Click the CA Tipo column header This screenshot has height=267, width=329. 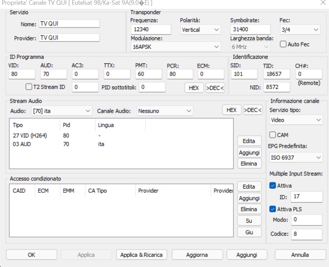tap(110, 191)
